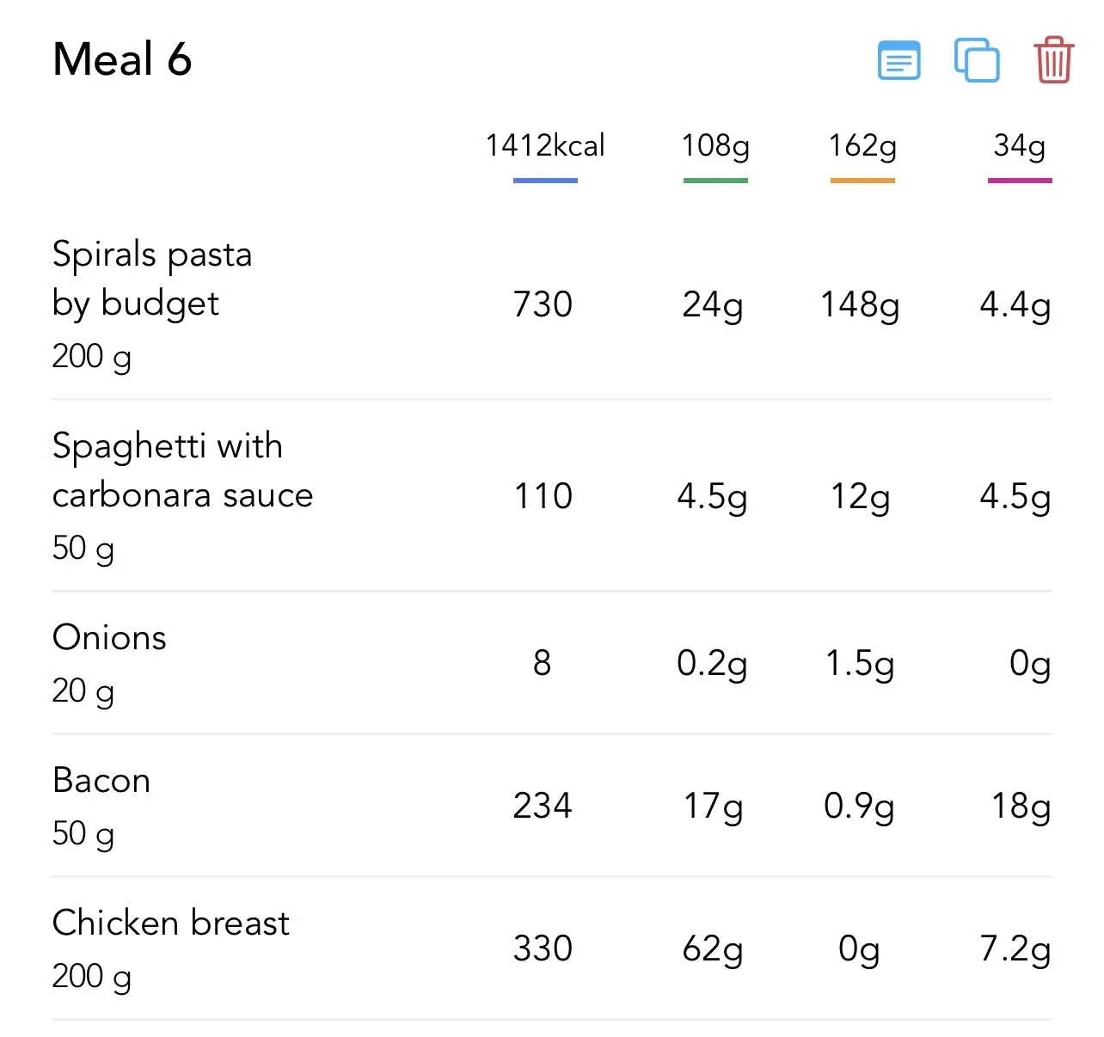Open the Chicken breast food entry
Screen dimensions: 1104x1037
[x=552, y=948]
